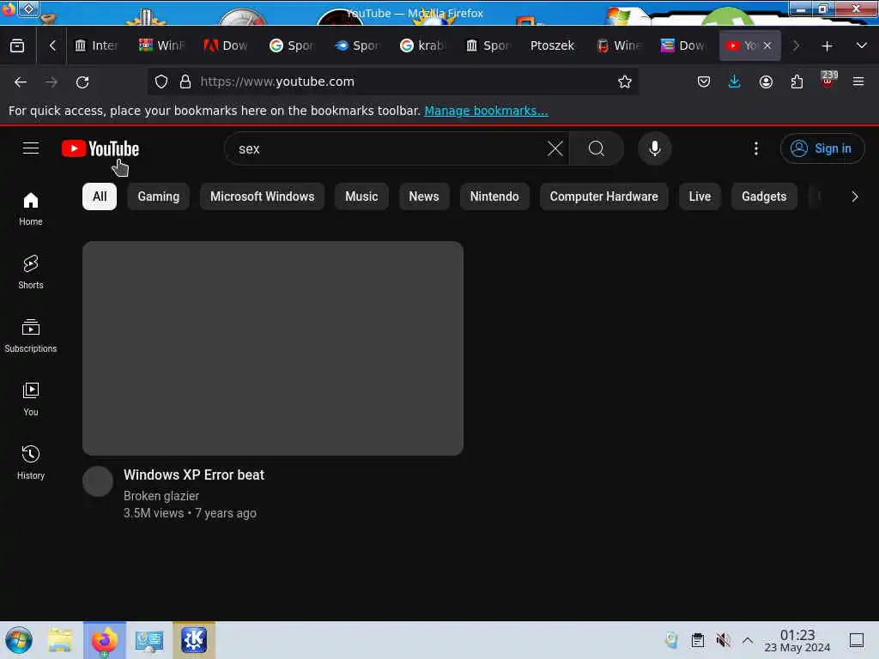The width and height of the screenshot is (879, 659).
Task: Toggle the muted volume tray icon
Action: pyautogui.click(x=723, y=640)
